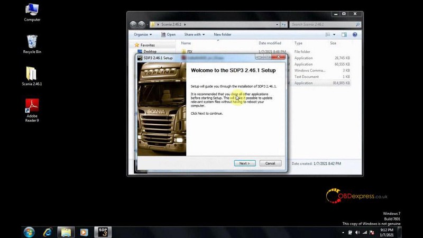The width and height of the screenshot is (423, 238).
Task: Click the SDP3 Setup title bar icon
Action: [140, 58]
